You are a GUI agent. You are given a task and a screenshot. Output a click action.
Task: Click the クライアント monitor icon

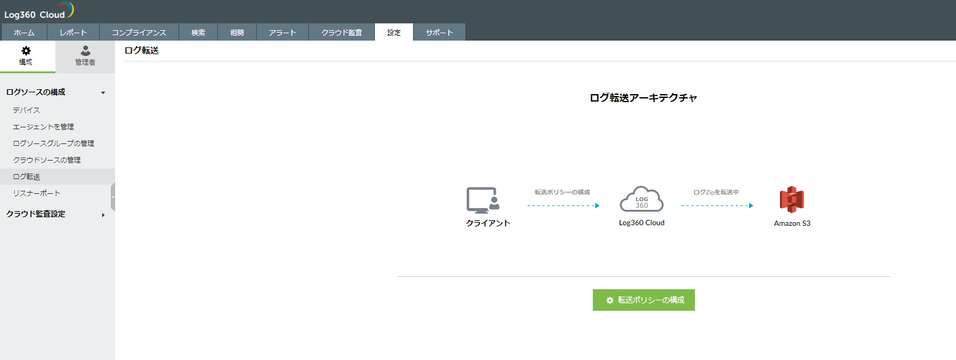click(483, 200)
